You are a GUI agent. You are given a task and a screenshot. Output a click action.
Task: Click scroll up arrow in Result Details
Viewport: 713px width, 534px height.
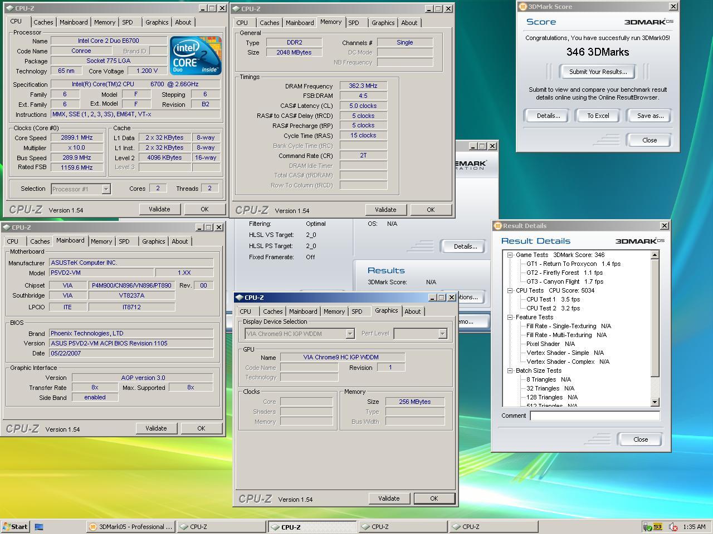(655, 255)
